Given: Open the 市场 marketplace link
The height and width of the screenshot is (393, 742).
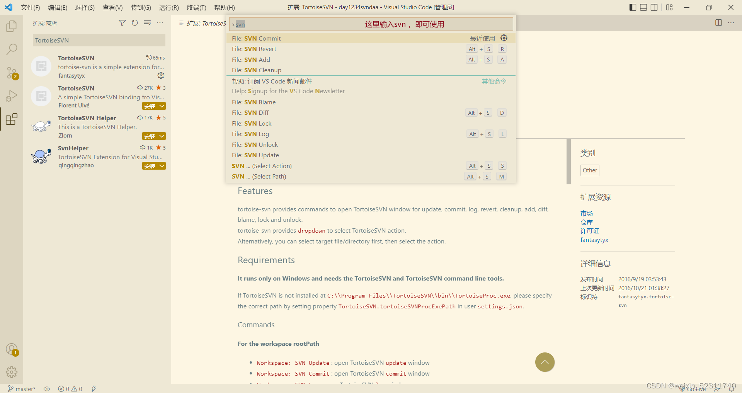Looking at the screenshot, I should 586,213.
